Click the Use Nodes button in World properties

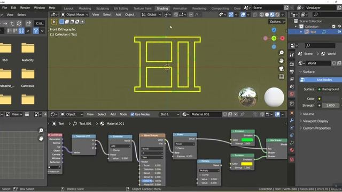(321, 80)
